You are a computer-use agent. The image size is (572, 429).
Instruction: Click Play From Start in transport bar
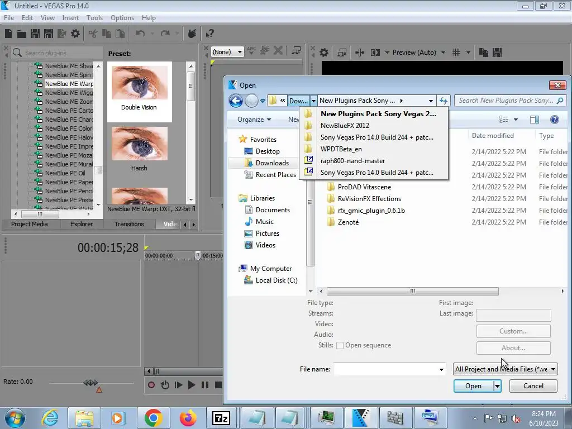point(178,385)
